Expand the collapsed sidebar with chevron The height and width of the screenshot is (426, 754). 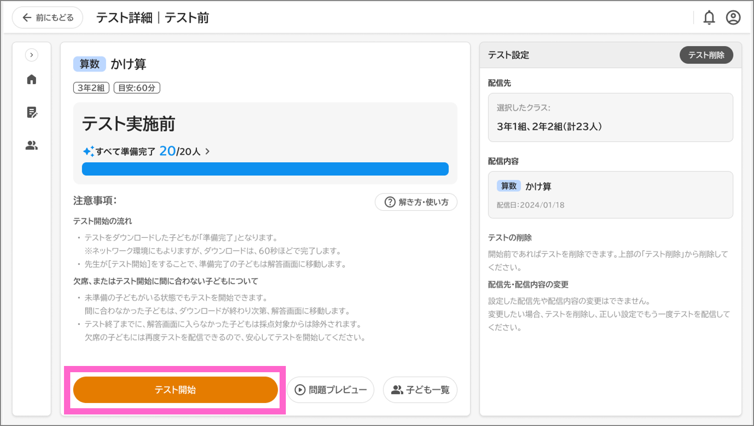click(x=32, y=55)
